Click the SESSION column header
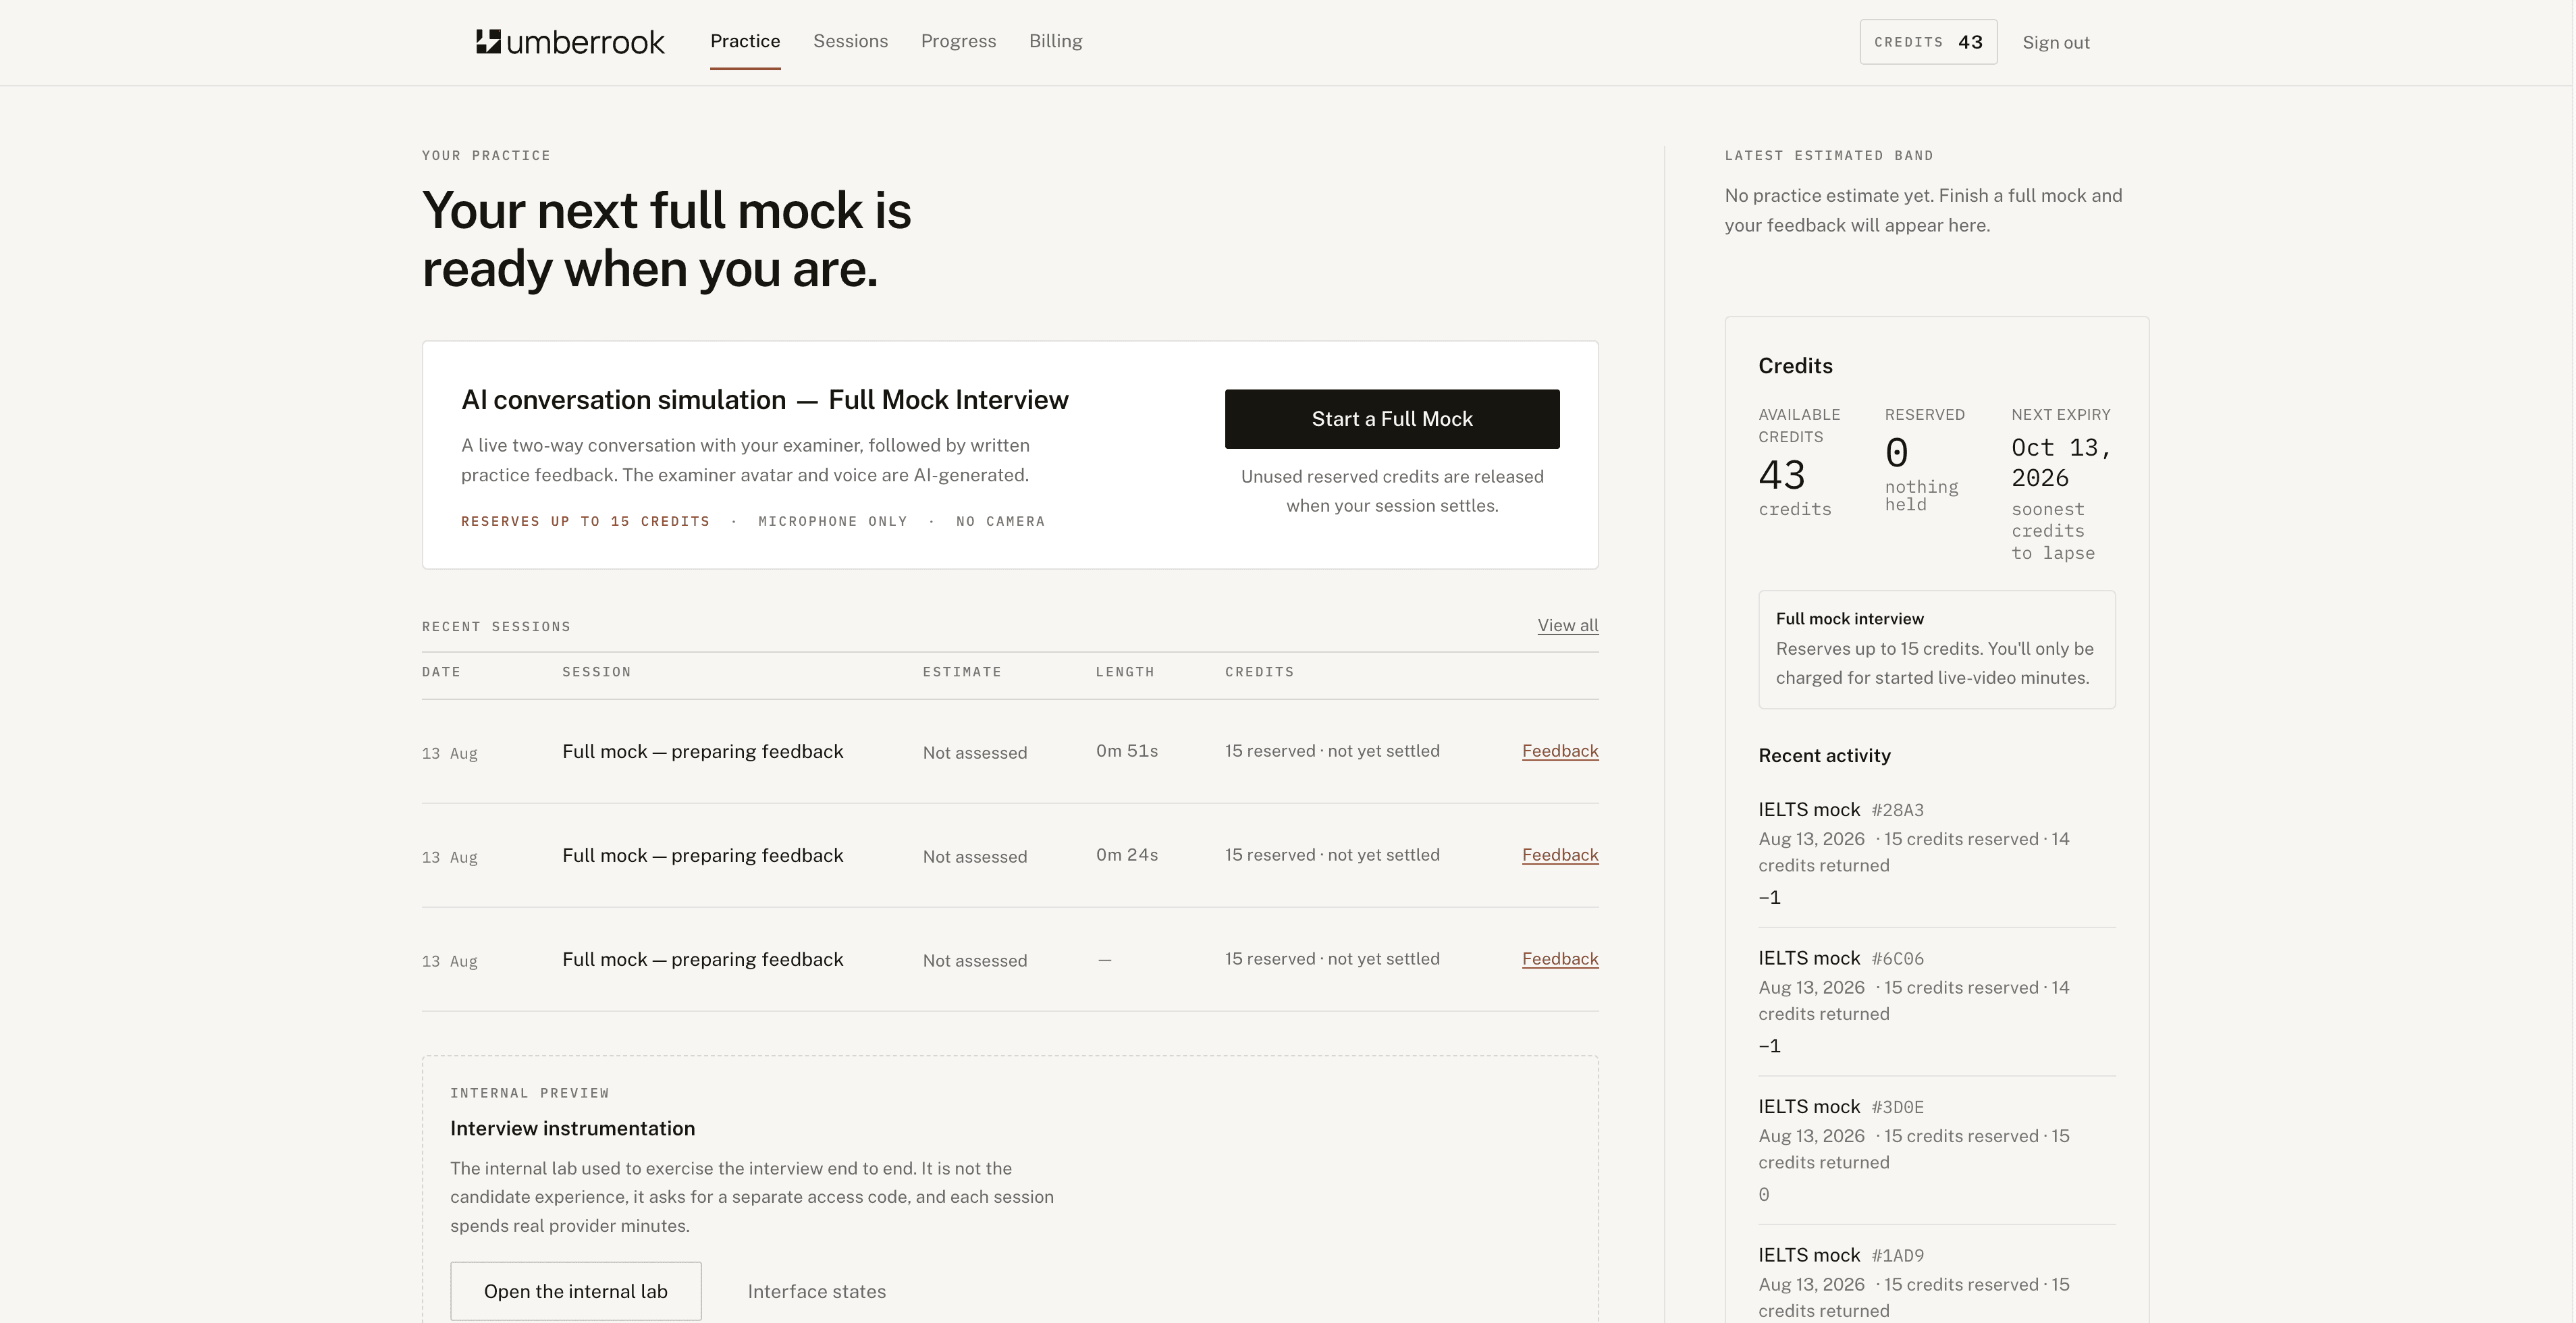2576x1323 pixels. tap(596, 672)
